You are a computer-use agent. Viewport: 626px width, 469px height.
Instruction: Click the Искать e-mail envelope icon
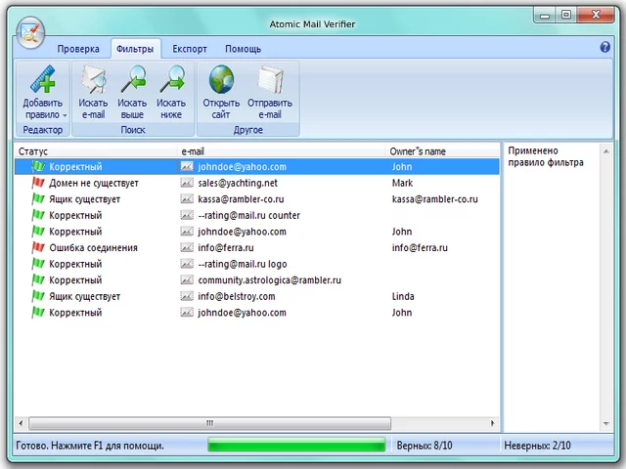94,79
